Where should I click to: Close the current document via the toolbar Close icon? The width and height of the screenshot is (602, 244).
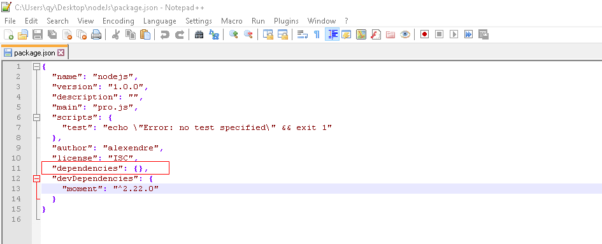tap(67, 34)
